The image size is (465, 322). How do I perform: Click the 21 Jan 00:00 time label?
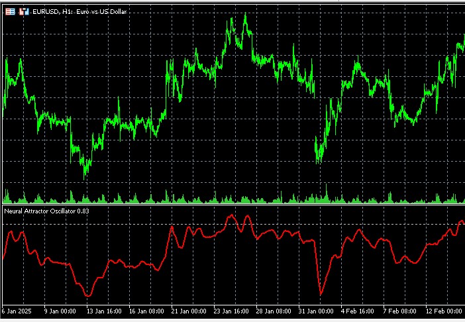click(189, 311)
